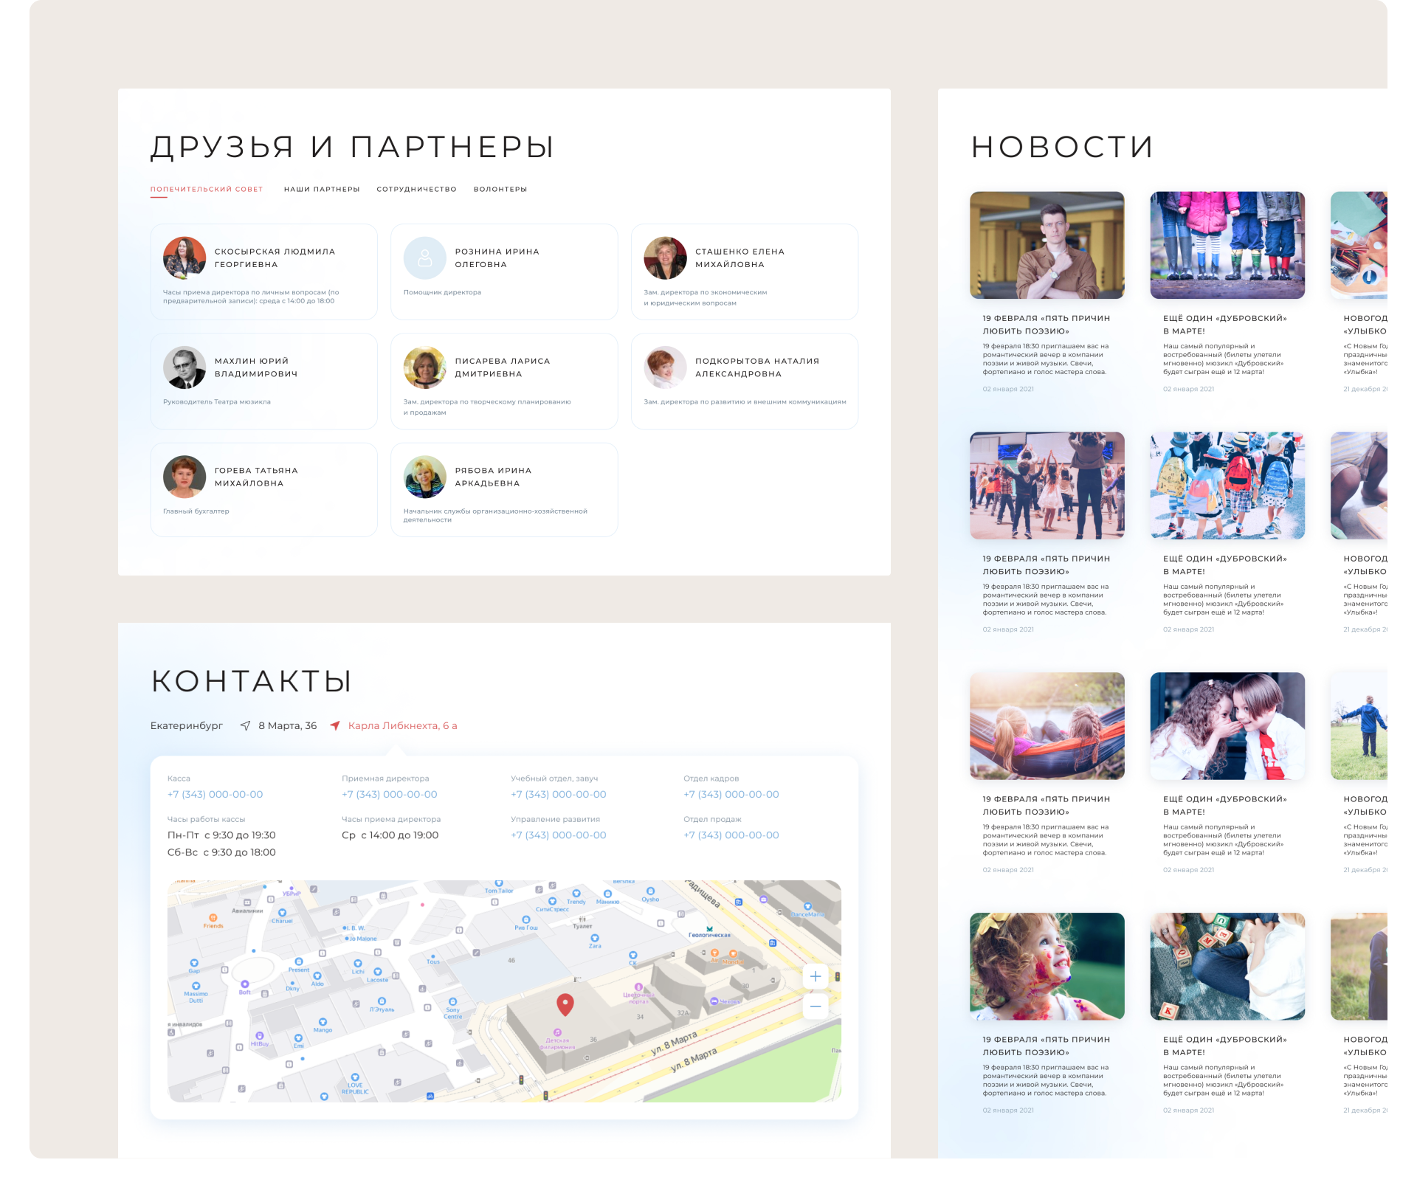Click the photo of Скосырская Людмила Георгиевна
Viewport: 1417px width, 1188px height.
click(184, 258)
